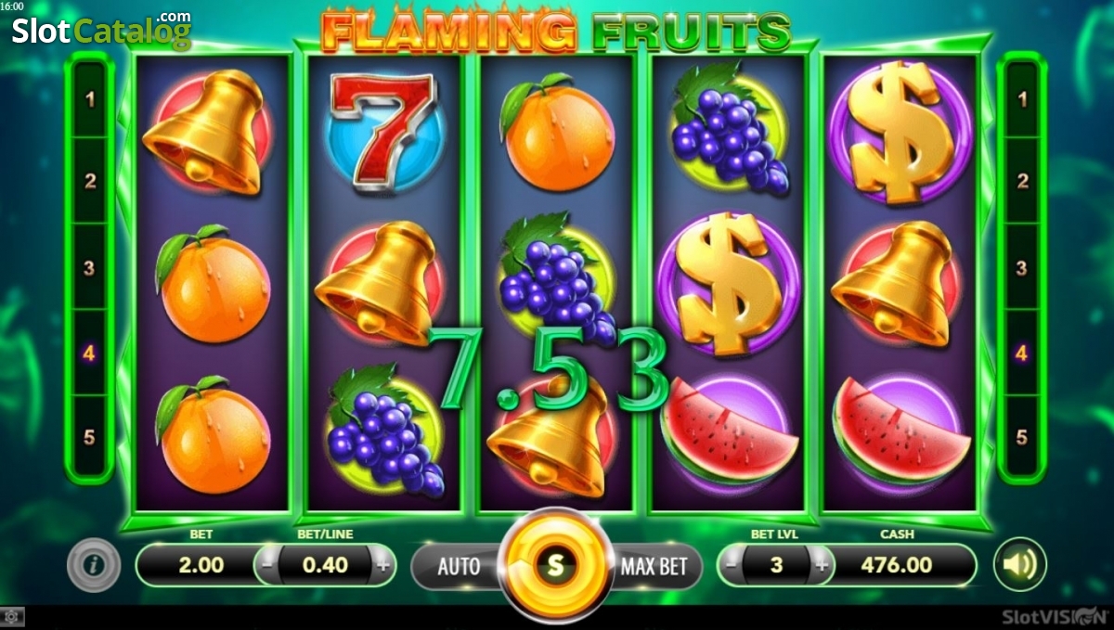This screenshot has height=630, width=1114.
Task: Spin the reels with the gold S button
Action: tap(554, 564)
